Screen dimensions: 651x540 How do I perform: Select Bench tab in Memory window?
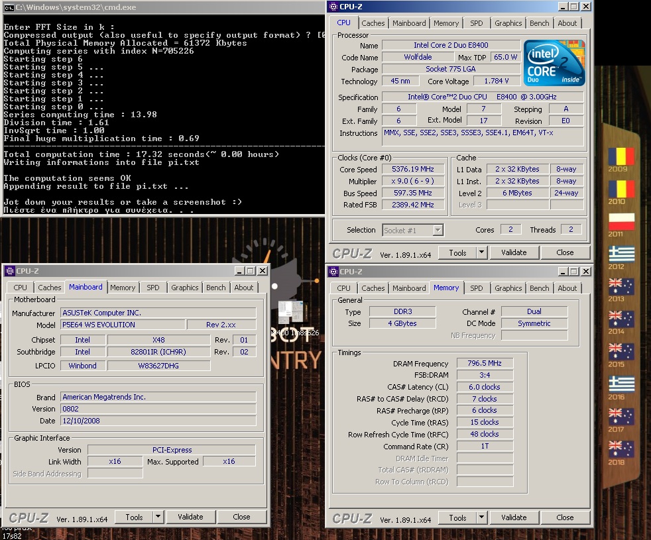click(539, 288)
